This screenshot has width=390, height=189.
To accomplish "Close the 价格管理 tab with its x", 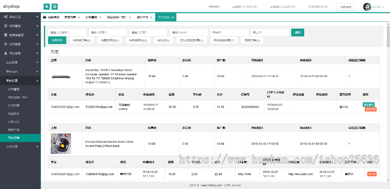I will tap(100, 17).
